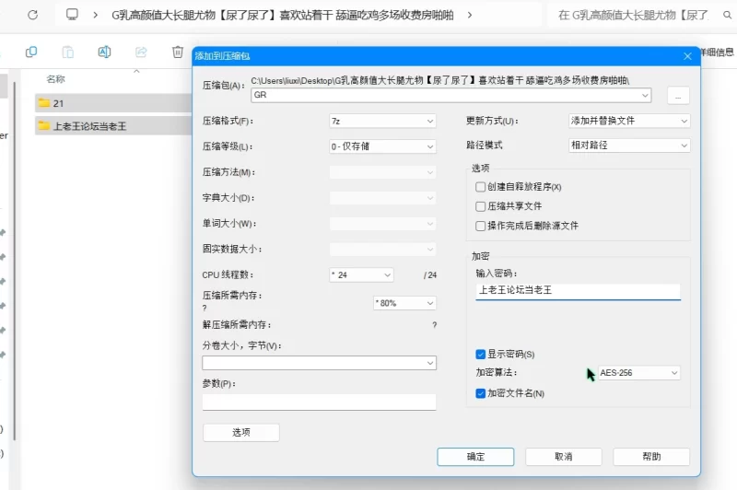Open the 加密算法 AES-256 dropdown
This screenshot has width=737, height=490.
pos(638,372)
